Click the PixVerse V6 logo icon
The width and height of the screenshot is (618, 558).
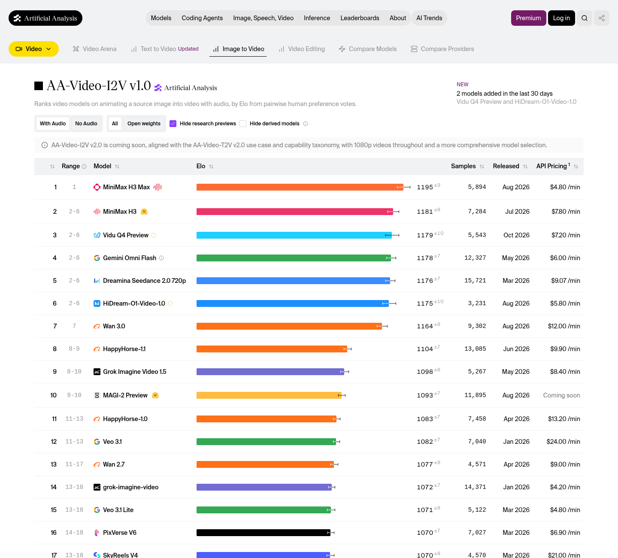click(x=97, y=533)
